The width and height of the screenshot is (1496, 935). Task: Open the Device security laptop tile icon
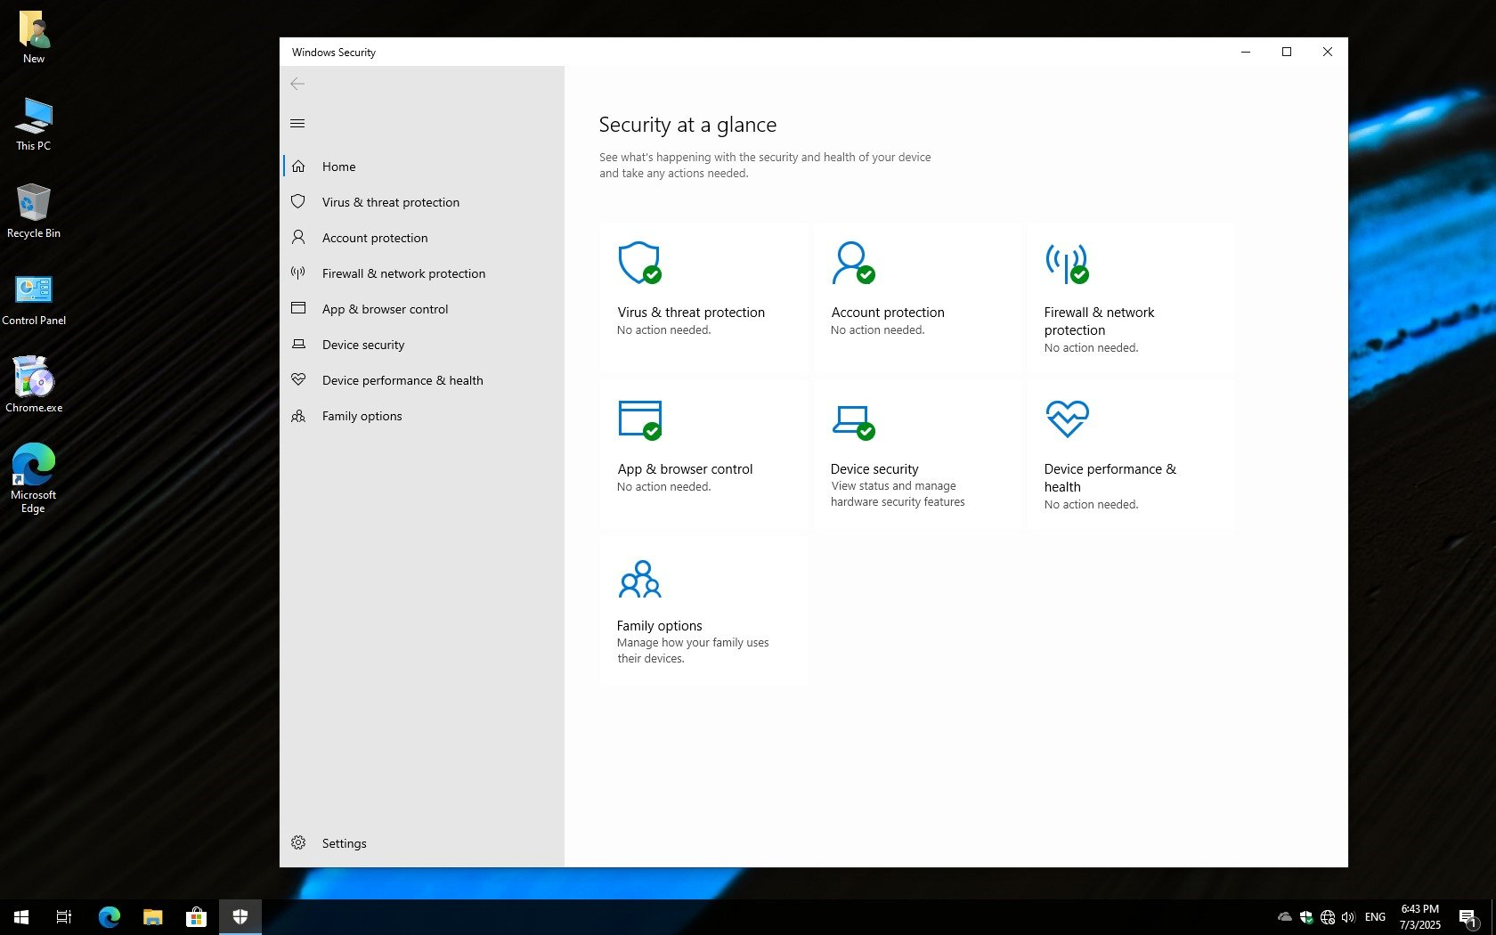point(852,419)
